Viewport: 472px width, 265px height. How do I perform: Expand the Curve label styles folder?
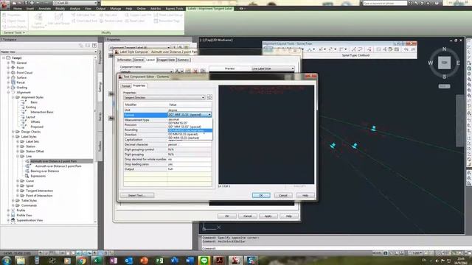(x=18, y=181)
